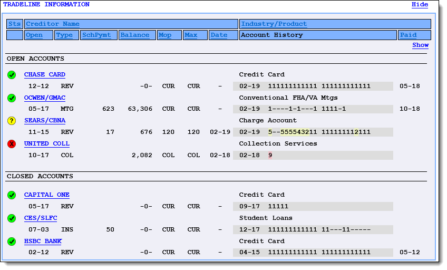
Task: Click green check status icon for HSBC BANK
Action: [12, 242]
